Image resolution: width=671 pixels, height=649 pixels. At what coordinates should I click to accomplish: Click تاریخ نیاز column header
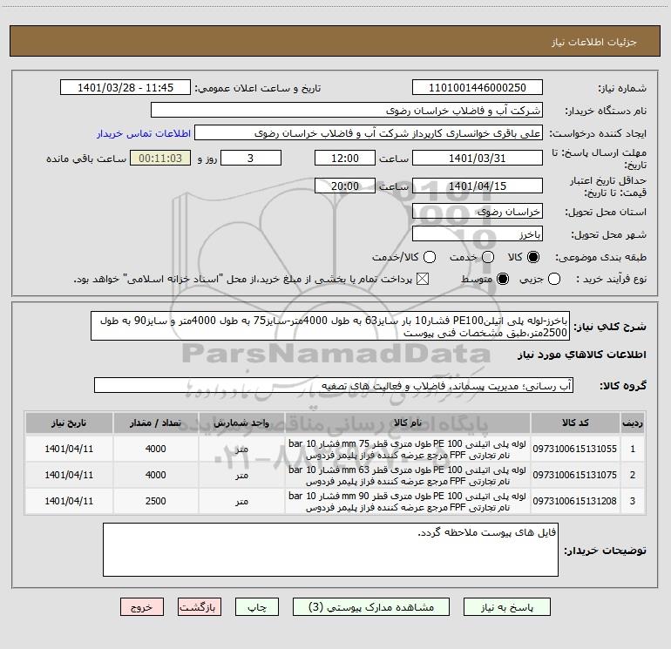[x=69, y=423]
